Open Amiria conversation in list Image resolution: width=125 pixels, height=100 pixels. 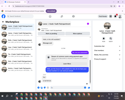[17, 69]
